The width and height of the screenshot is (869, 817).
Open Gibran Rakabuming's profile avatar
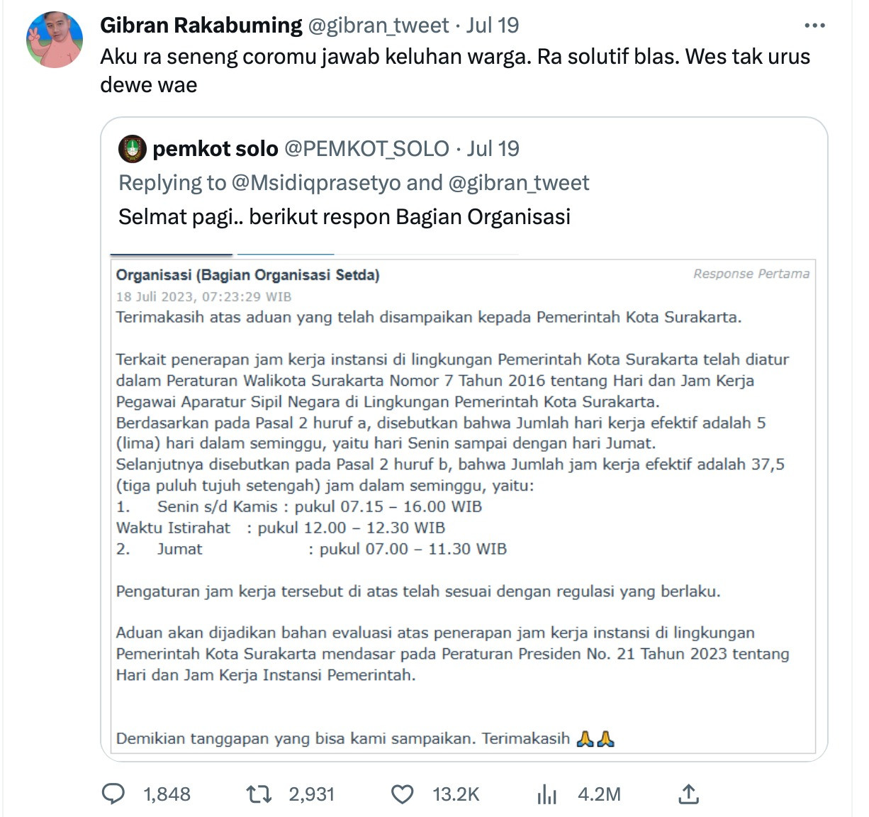pyautogui.click(x=55, y=40)
